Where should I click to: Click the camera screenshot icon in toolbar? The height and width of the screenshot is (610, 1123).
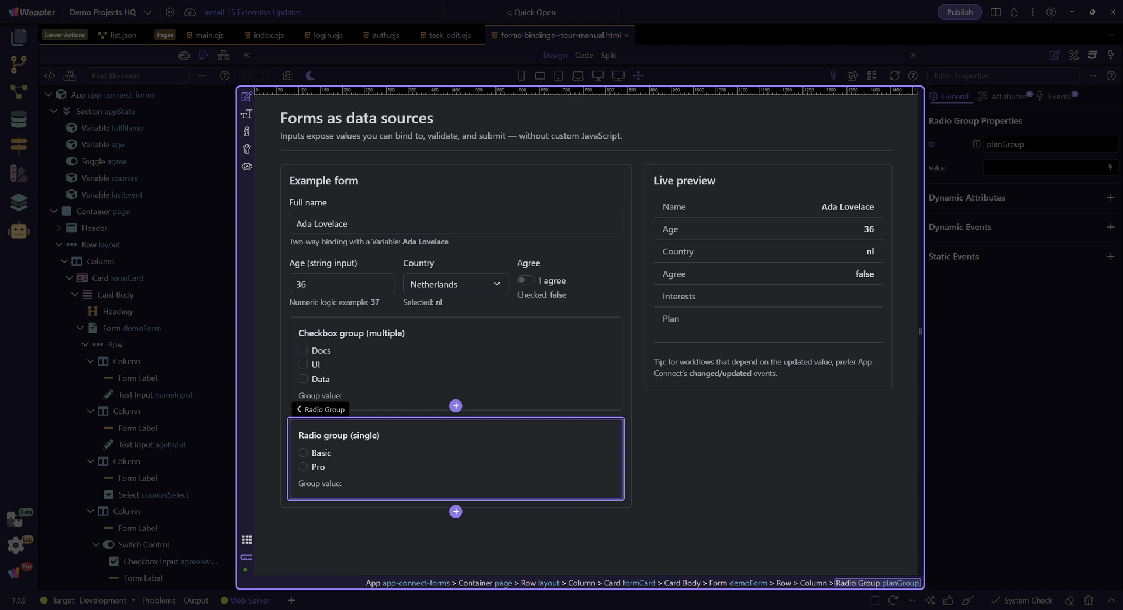[x=287, y=75]
